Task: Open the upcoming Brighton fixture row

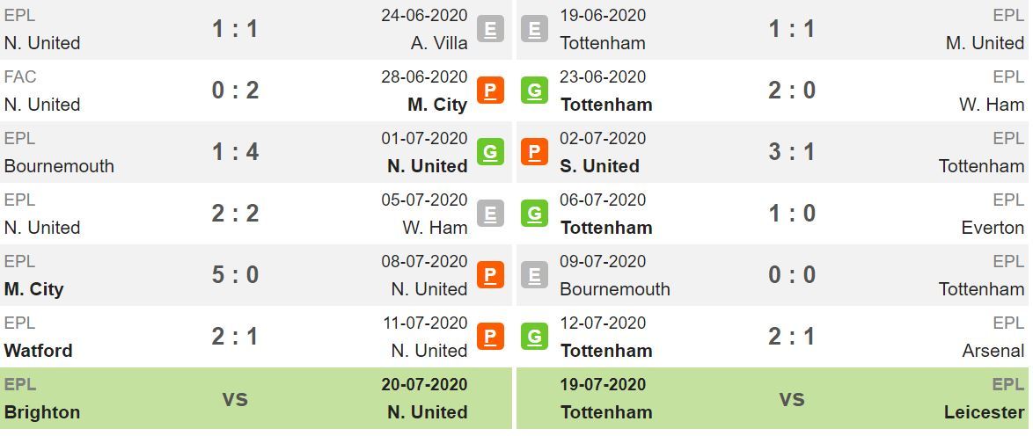Action: click(256, 398)
